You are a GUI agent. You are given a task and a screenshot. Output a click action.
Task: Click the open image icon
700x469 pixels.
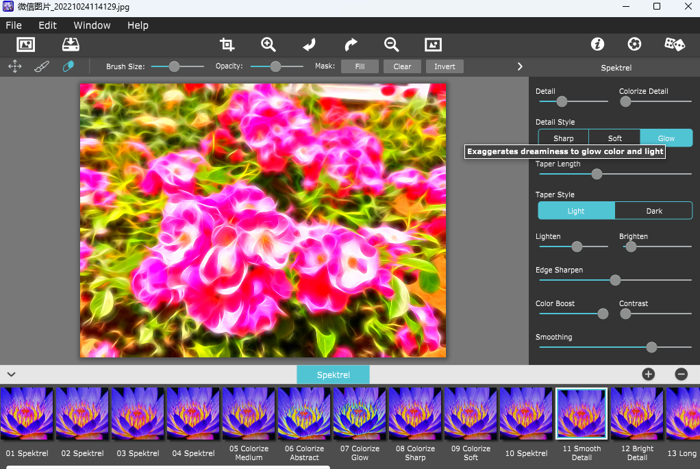25,45
